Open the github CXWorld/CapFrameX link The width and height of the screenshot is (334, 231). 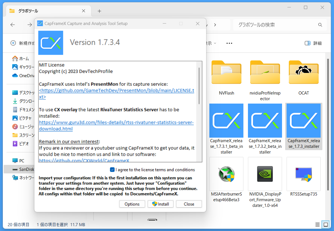point(84,160)
